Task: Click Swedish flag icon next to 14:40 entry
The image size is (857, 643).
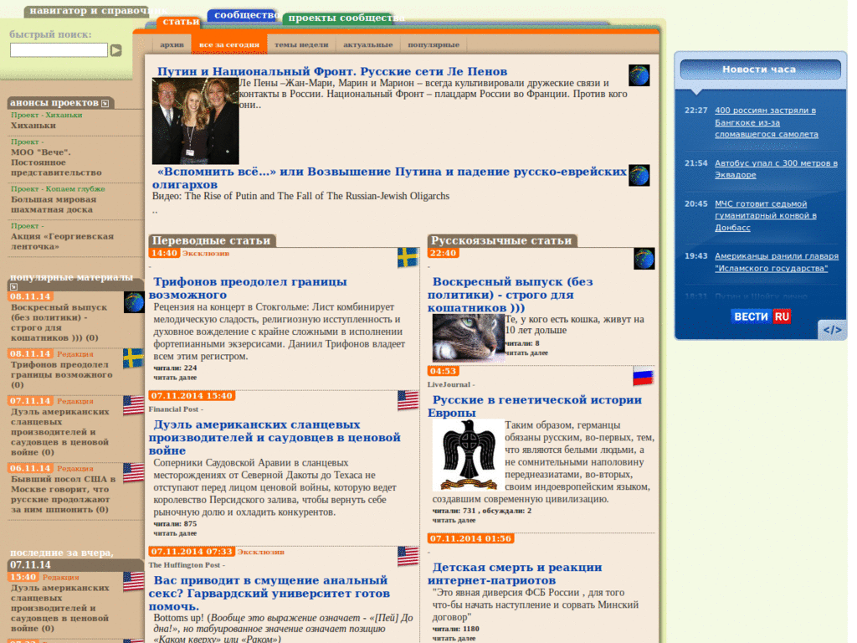Action: (x=408, y=258)
